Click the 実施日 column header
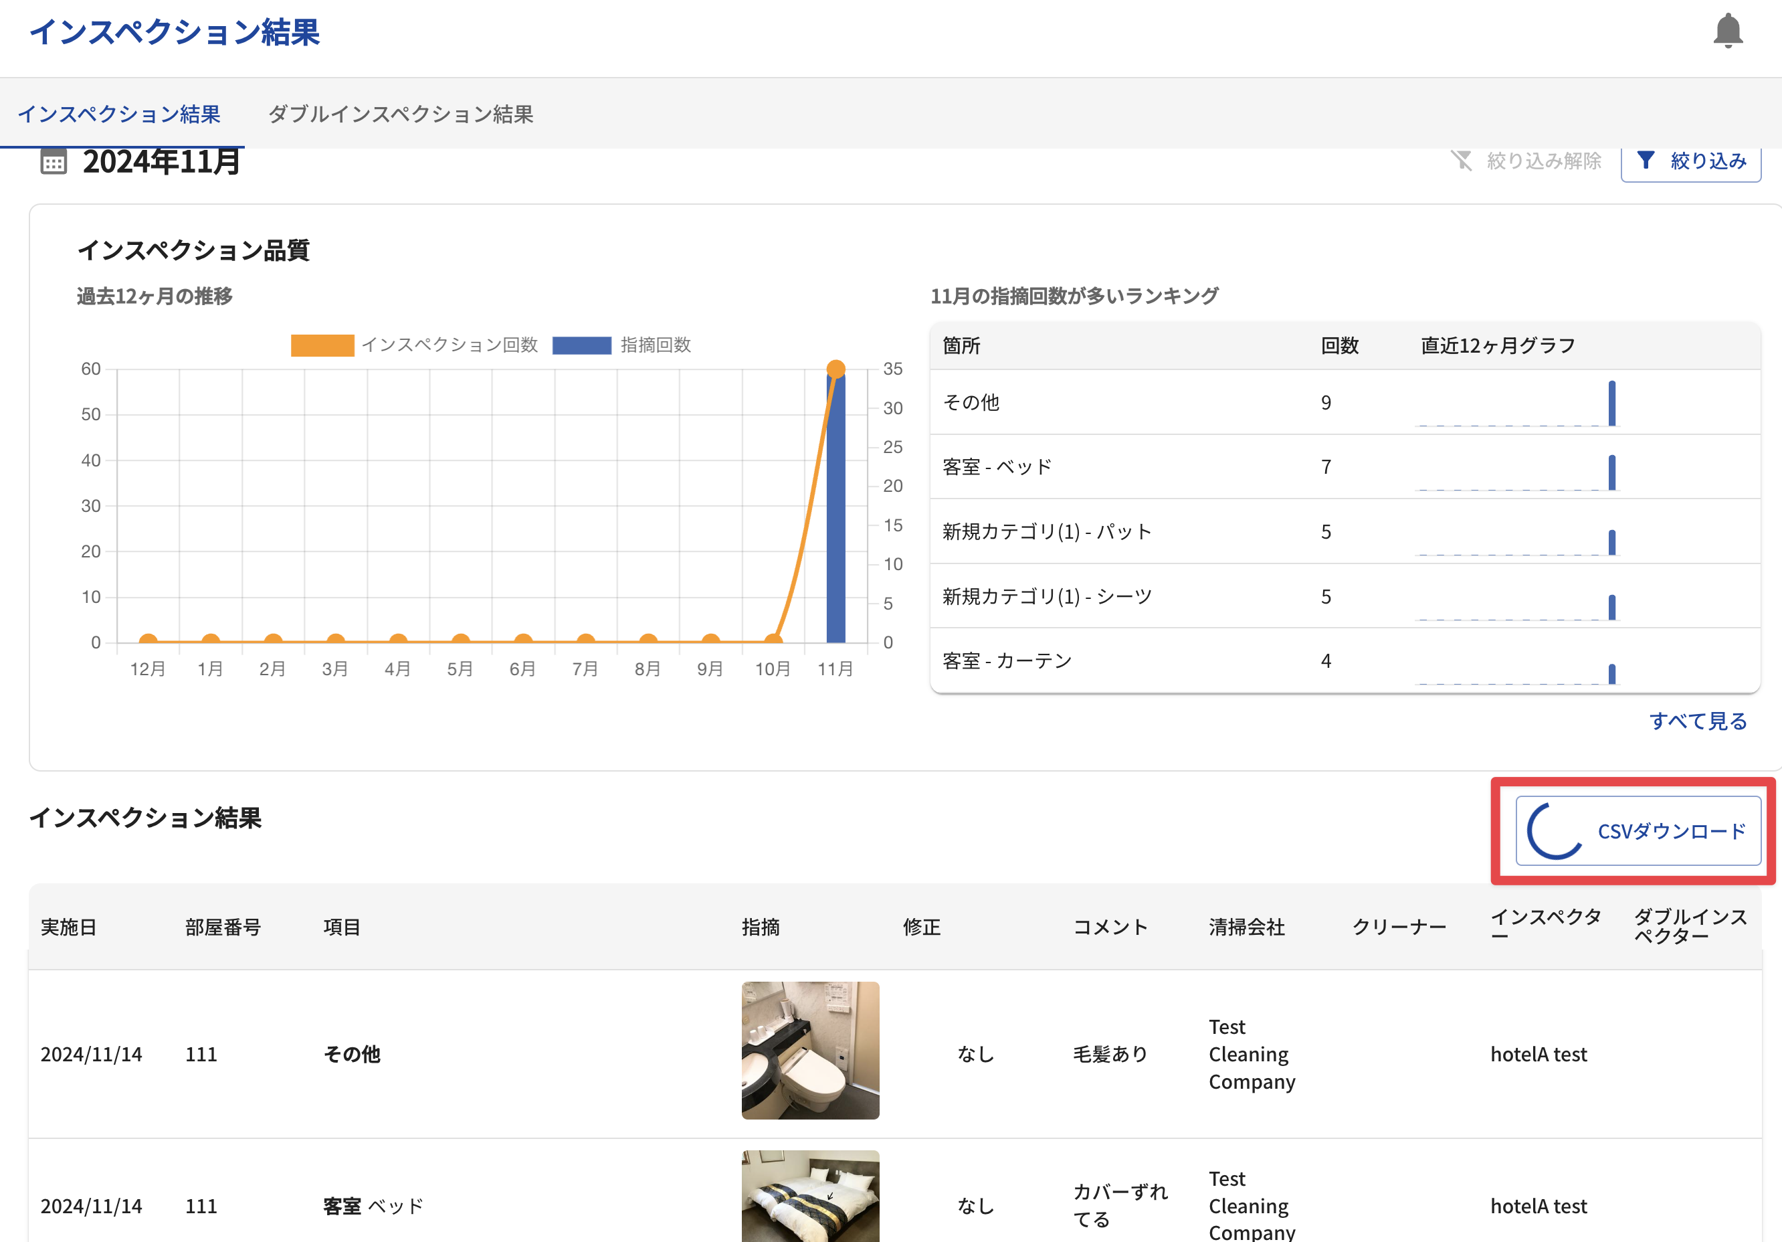Screen dimensions: 1782x1242 click(68, 927)
